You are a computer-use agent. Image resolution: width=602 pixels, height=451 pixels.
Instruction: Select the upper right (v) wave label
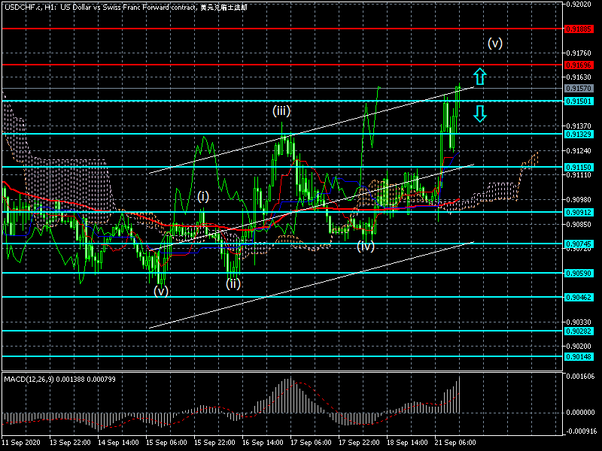point(494,43)
